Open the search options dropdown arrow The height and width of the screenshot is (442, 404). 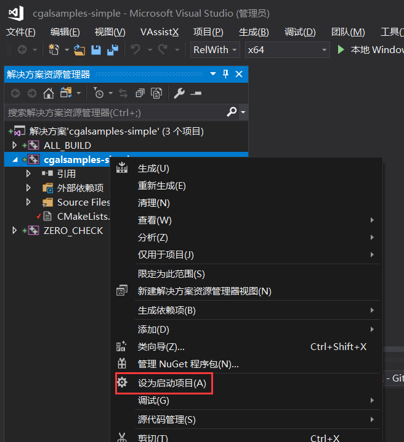click(243, 112)
